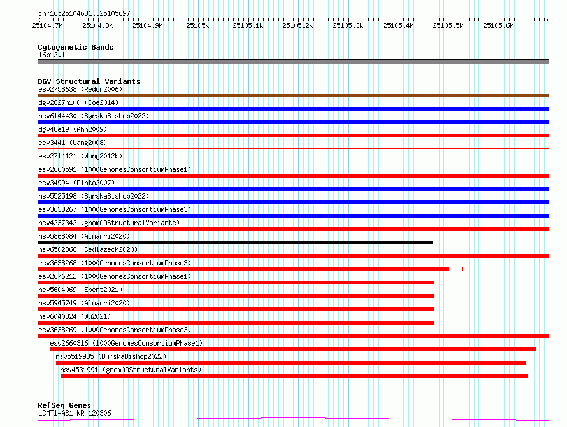567x427 pixels.
Task: Click the black nsv5868084 (Almarri2020) bar
Action: point(235,242)
